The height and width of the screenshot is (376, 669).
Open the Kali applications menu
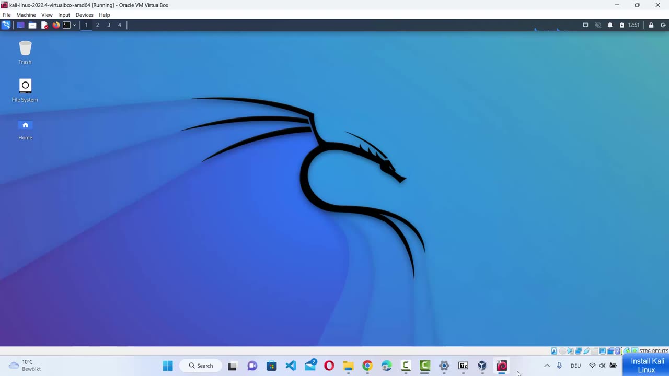click(x=6, y=25)
